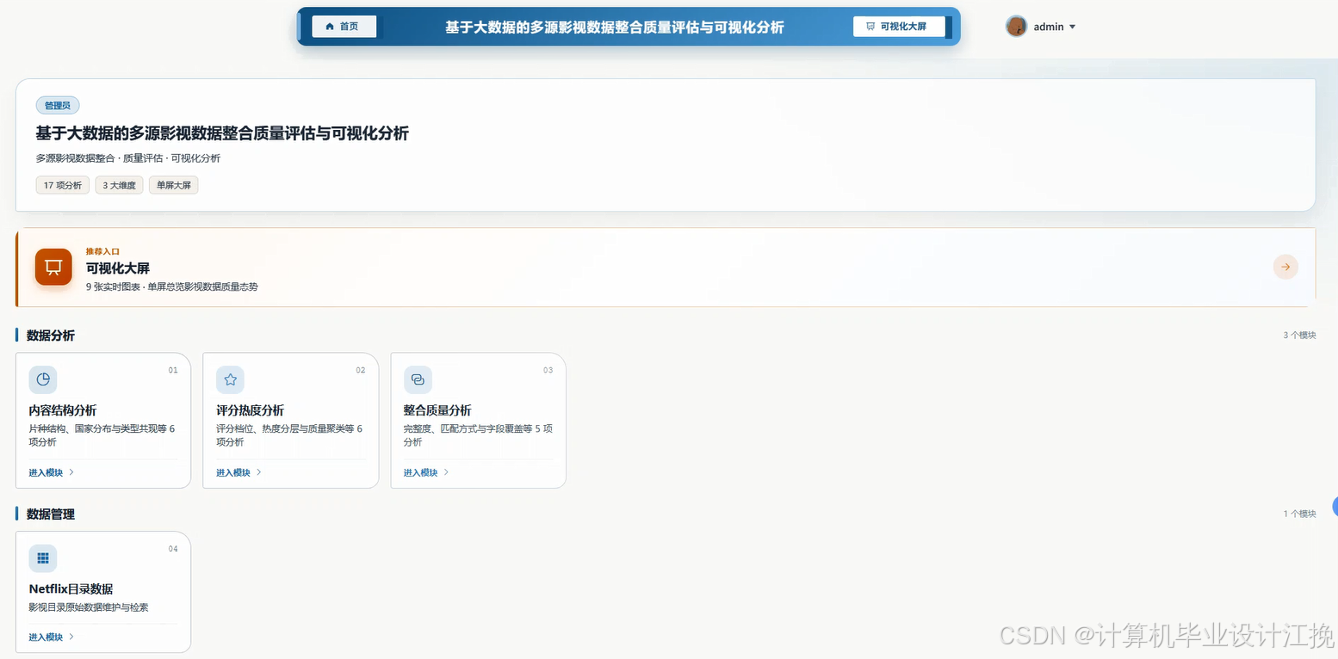
Task: Click the Netflix目录数据 card title
Action: coord(71,589)
